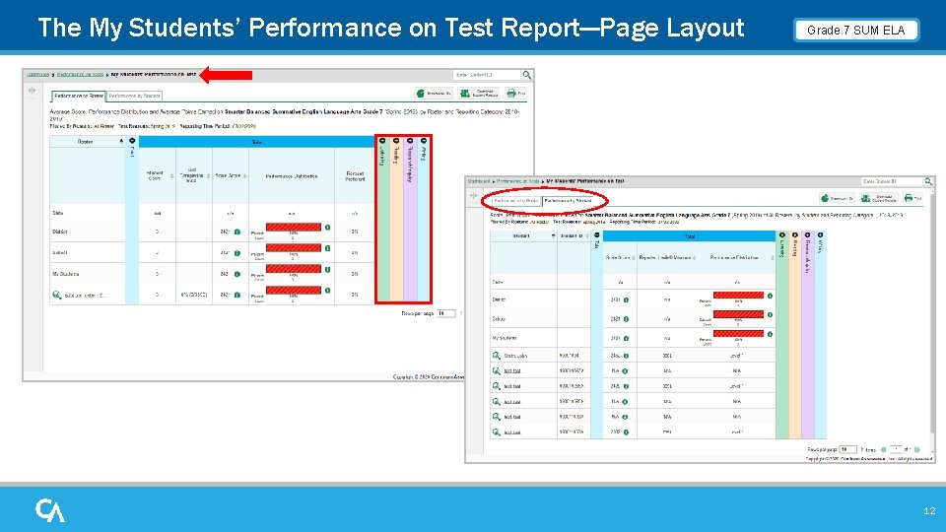The height and width of the screenshot is (532, 946).
Task: Click Features & Tools button in left report
Action: (434, 94)
